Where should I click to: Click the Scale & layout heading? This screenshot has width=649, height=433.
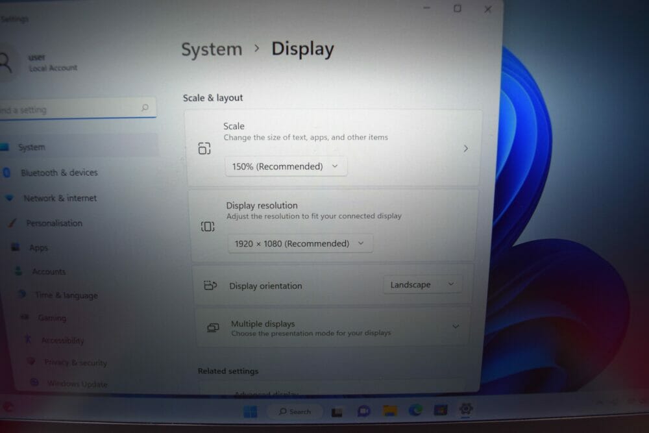(x=213, y=98)
